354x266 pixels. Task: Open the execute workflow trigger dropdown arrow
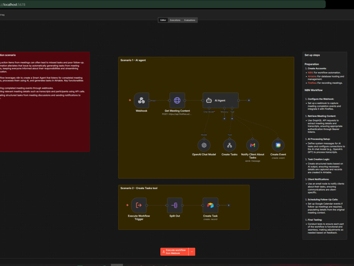(192, 252)
